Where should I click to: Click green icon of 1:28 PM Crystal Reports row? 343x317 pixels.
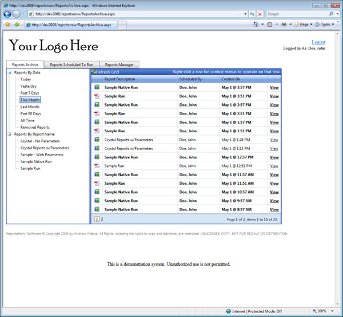[x=97, y=140]
